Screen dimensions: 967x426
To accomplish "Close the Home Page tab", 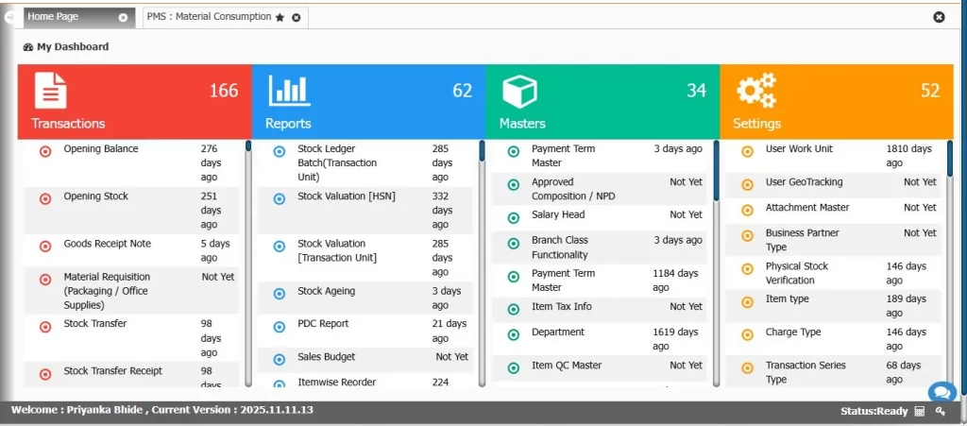I will [123, 18].
